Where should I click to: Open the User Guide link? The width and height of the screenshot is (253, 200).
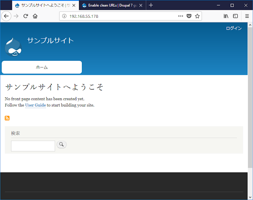tap(36, 105)
